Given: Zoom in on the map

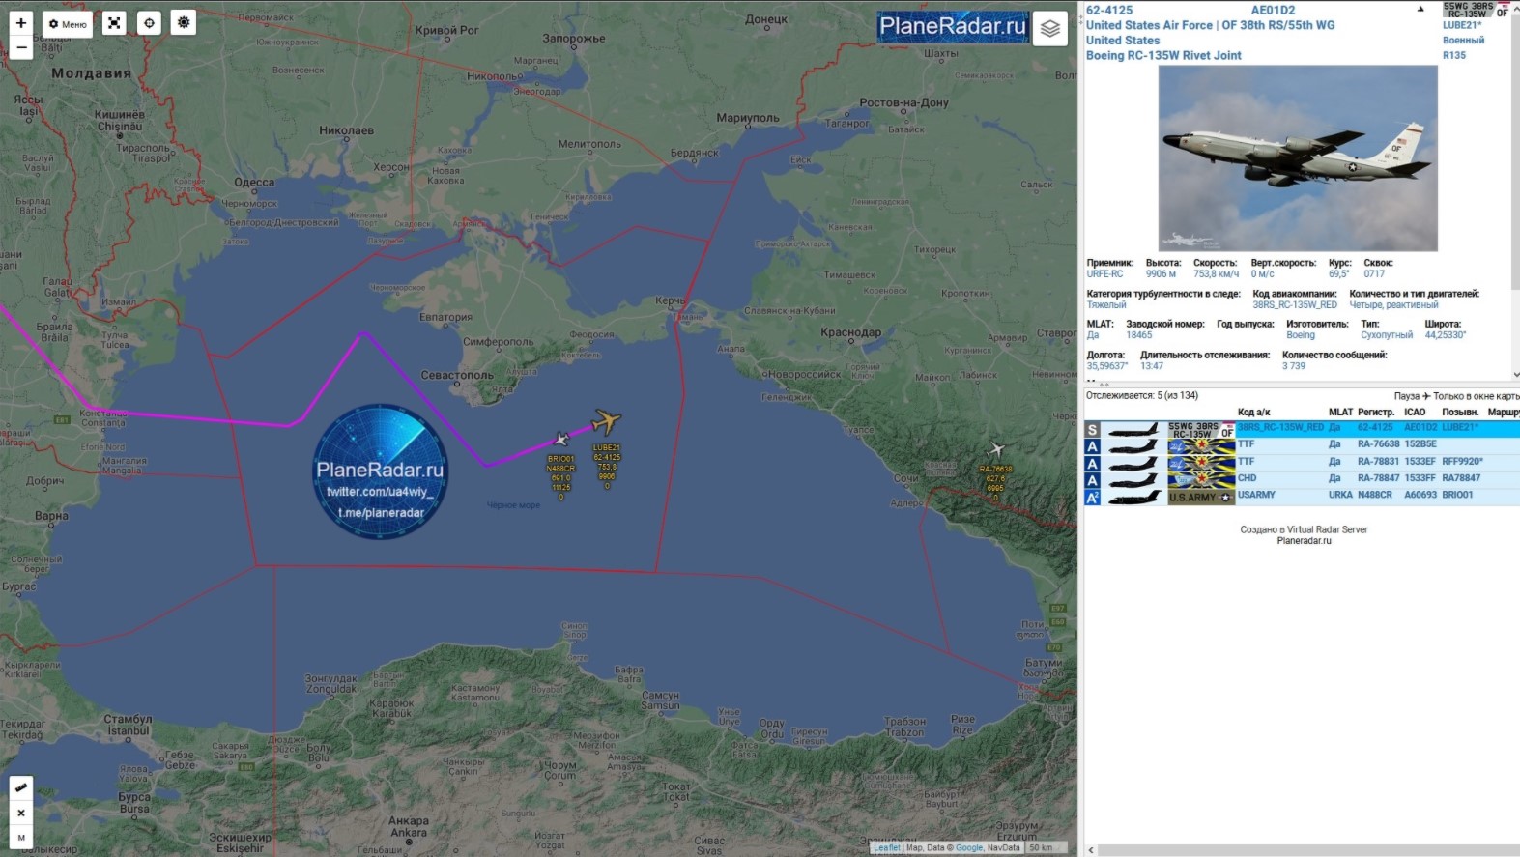Looking at the screenshot, I should click(20, 23).
